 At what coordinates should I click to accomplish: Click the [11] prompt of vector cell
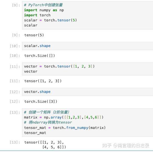click(x=15, y=66)
